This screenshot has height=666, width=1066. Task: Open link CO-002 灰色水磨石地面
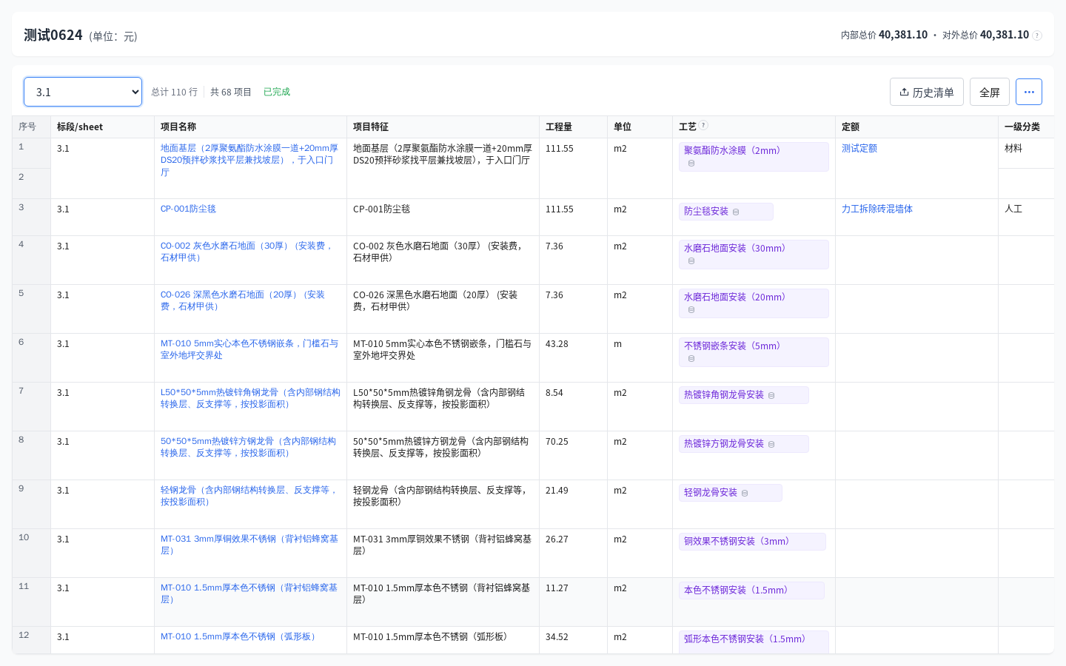247,252
